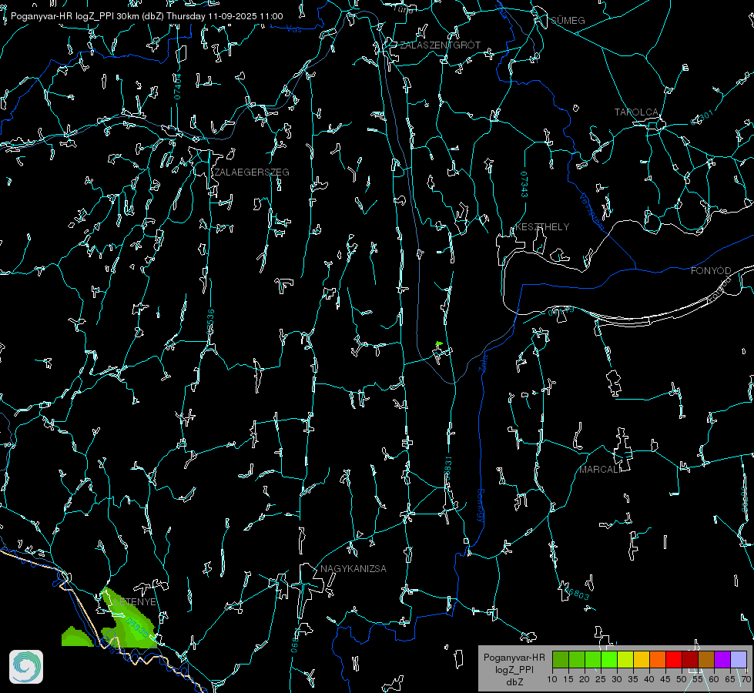Click the tiny green radar echo near map center

438,344
